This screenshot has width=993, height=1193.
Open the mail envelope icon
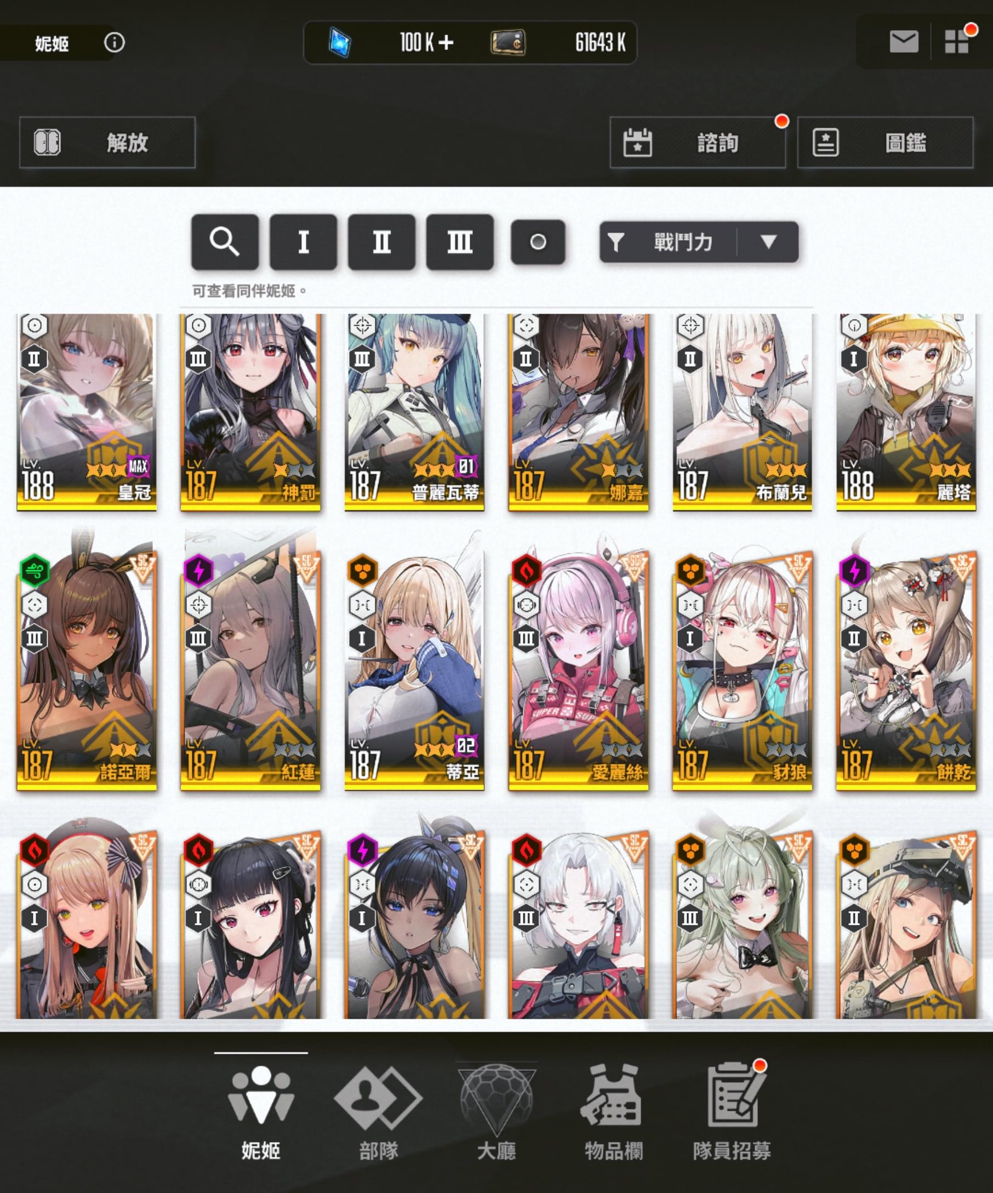pyautogui.click(x=904, y=42)
